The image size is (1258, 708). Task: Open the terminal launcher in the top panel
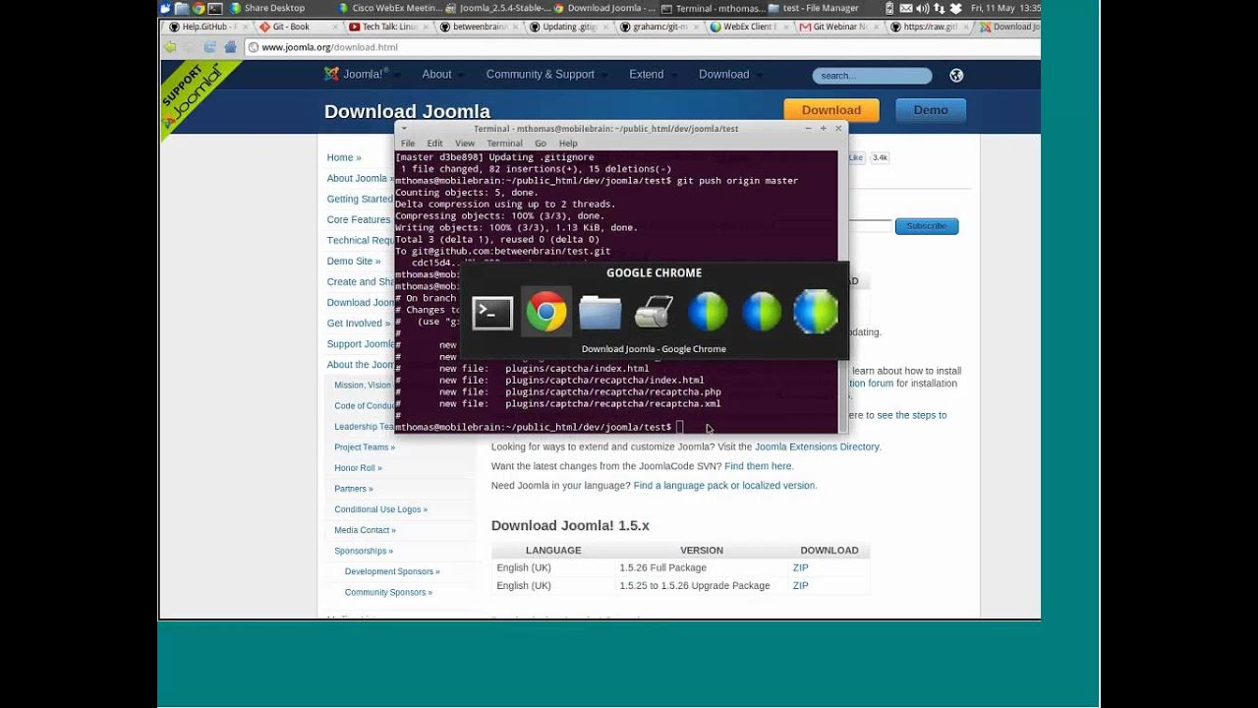(214, 8)
